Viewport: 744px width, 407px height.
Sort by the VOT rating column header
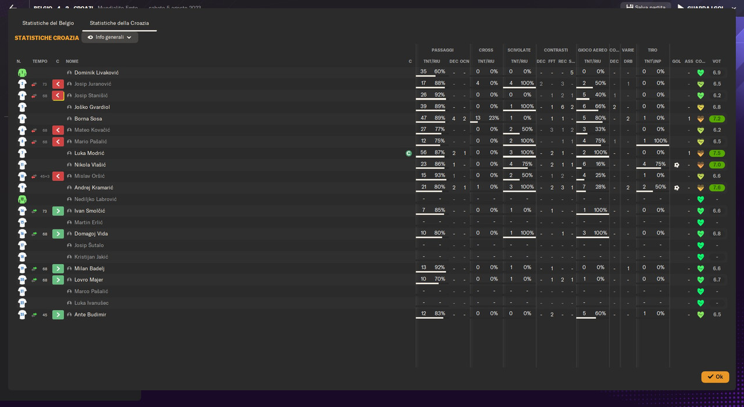tap(717, 62)
